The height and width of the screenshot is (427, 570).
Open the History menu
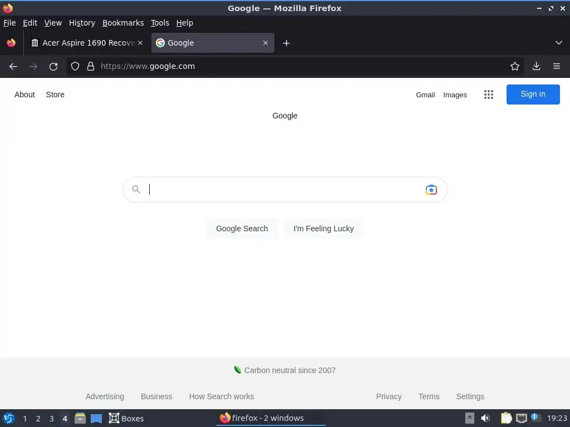(82, 23)
